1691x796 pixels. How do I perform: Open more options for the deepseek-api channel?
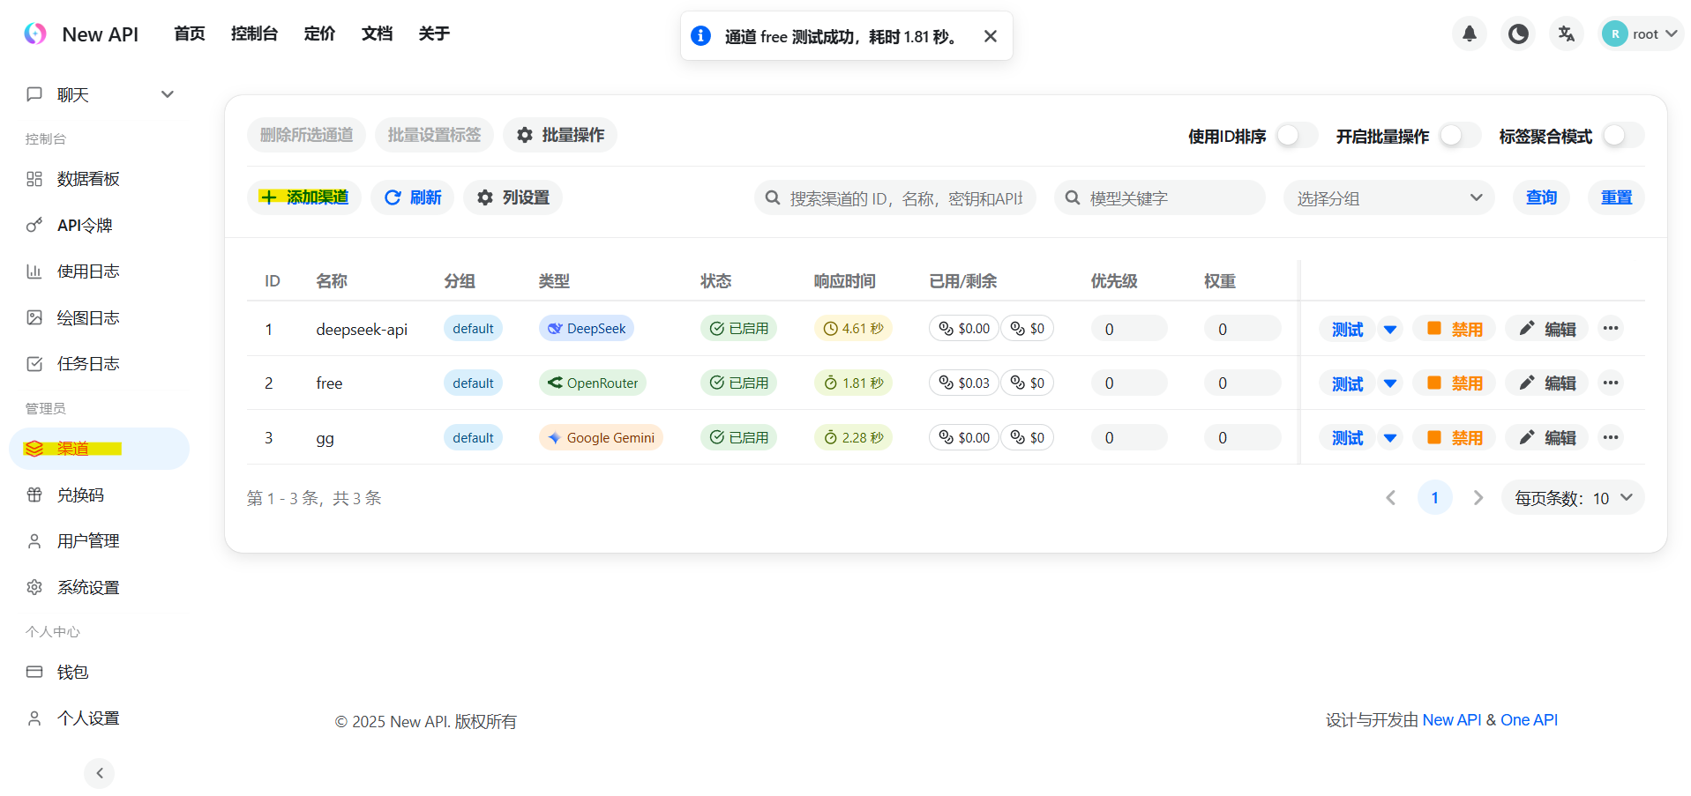click(x=1611, y=328)
